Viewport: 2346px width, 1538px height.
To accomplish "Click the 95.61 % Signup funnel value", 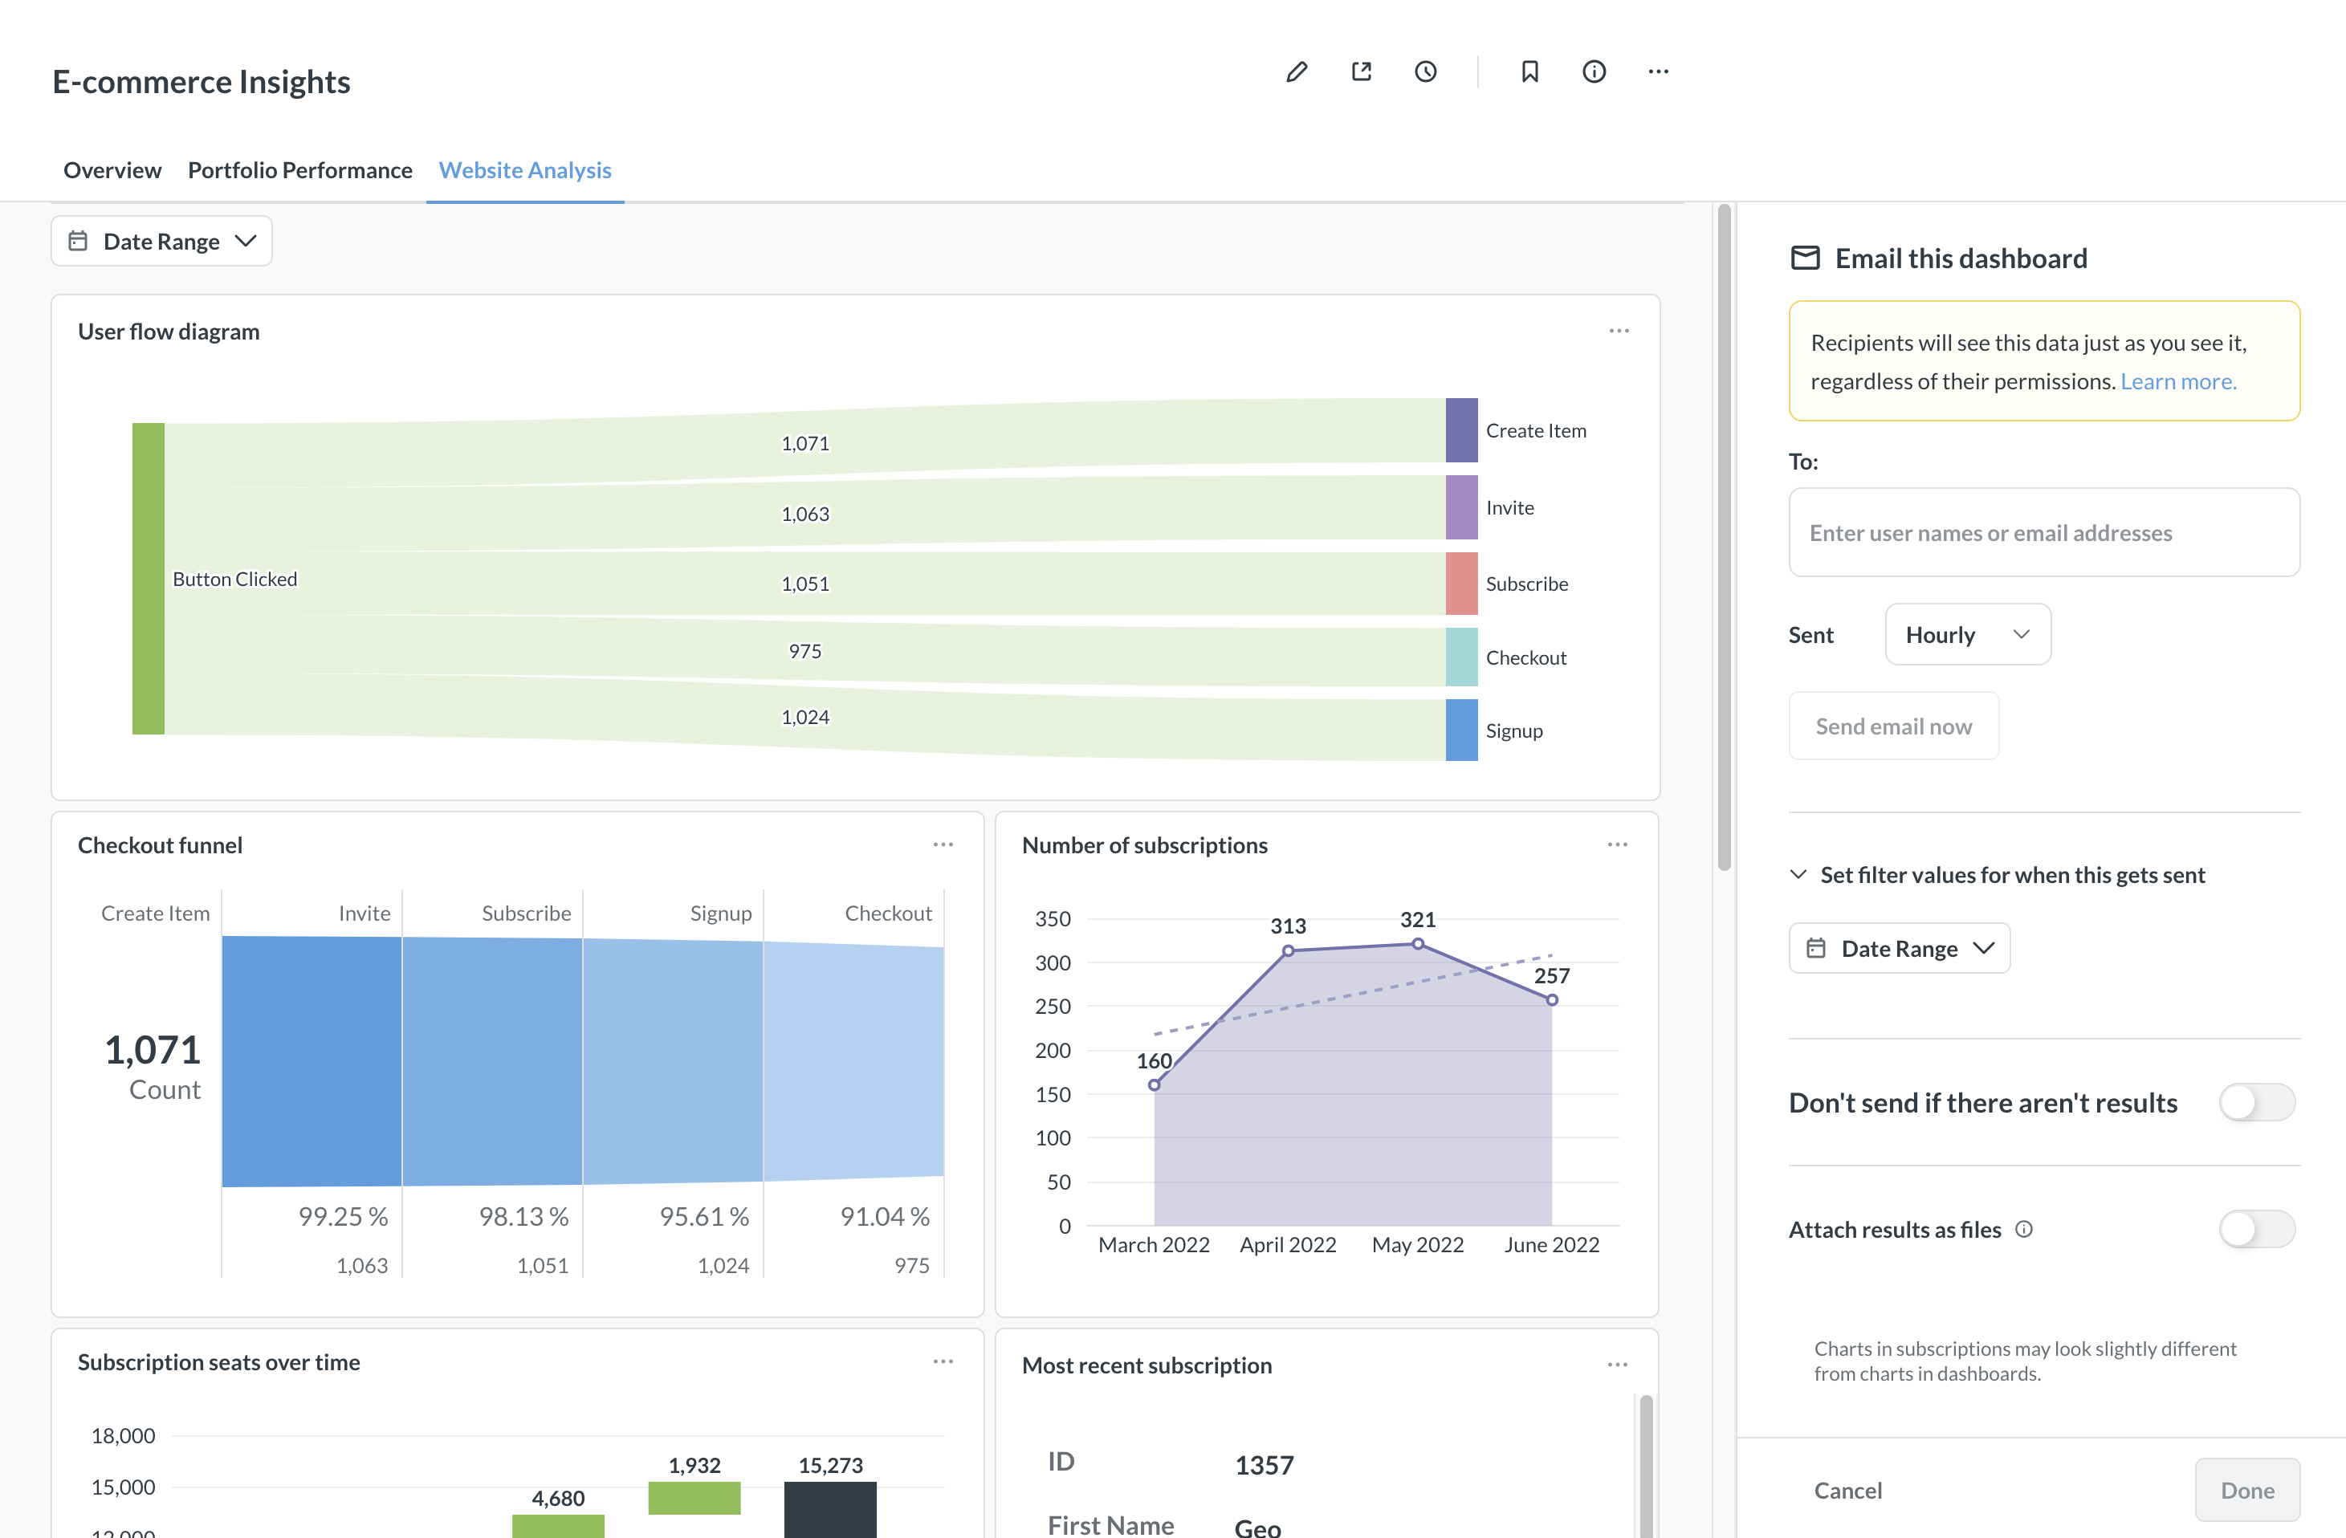I will pyautogui.click(x=704, y=1217).
